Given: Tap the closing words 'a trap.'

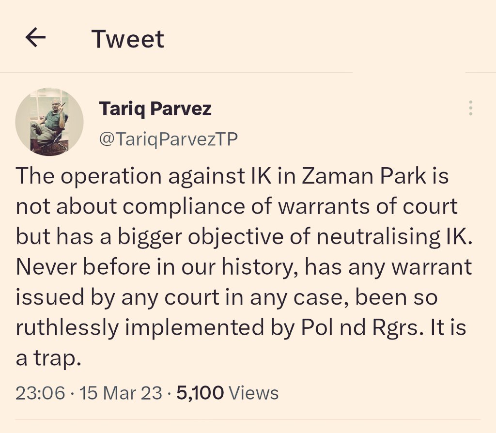Looking at the screenshot, I should coord(48,359).
